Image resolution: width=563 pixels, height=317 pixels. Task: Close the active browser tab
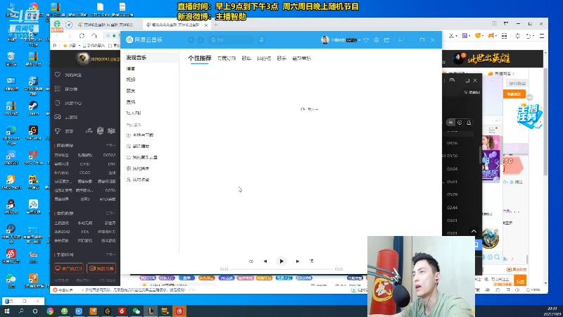point(206,25)
